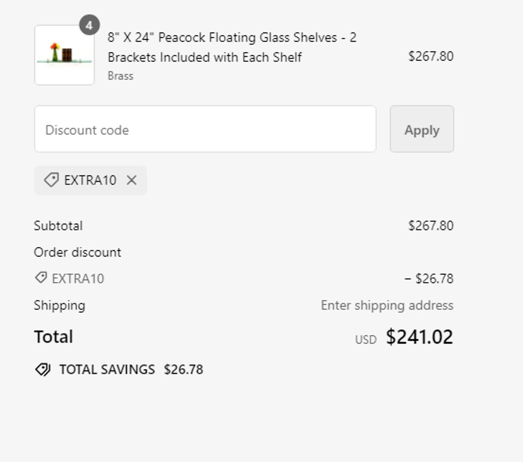Click the EXTRA10 text in the order discount row
This screenshot has width=523, height=462.
pos(78,278)
